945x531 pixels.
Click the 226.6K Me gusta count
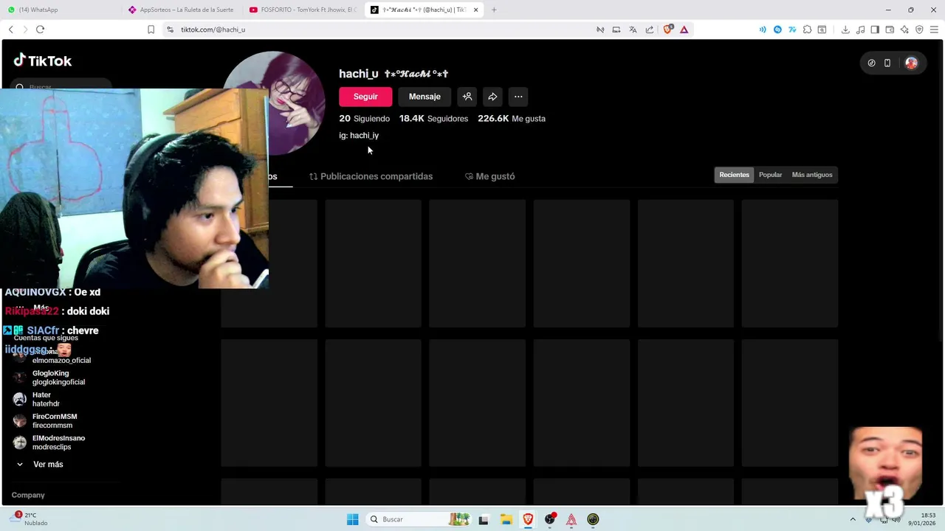(512, 119)
